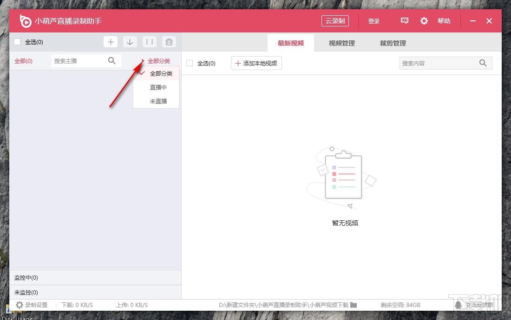Expand the 未监控(0) section
This screenshot has width=511, height=320.
(95, 292)
